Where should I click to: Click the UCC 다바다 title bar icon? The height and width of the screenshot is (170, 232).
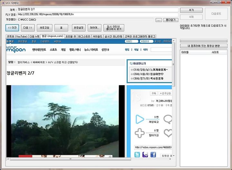tap(3, 3)
